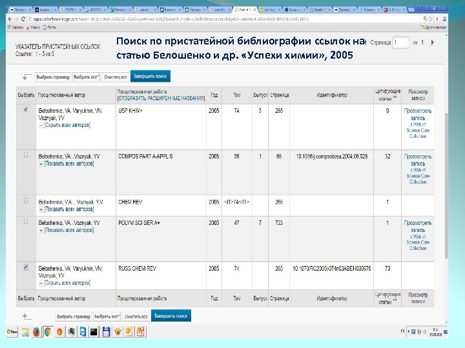Check the CHEM REV row checkbox

pyautogui.click(x=26, y=200)
